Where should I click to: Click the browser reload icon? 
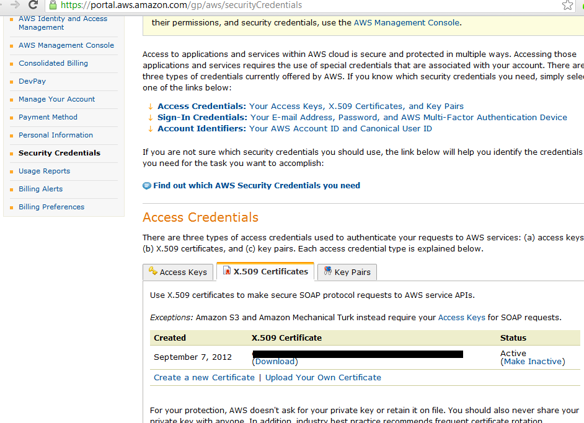(33, 5)
